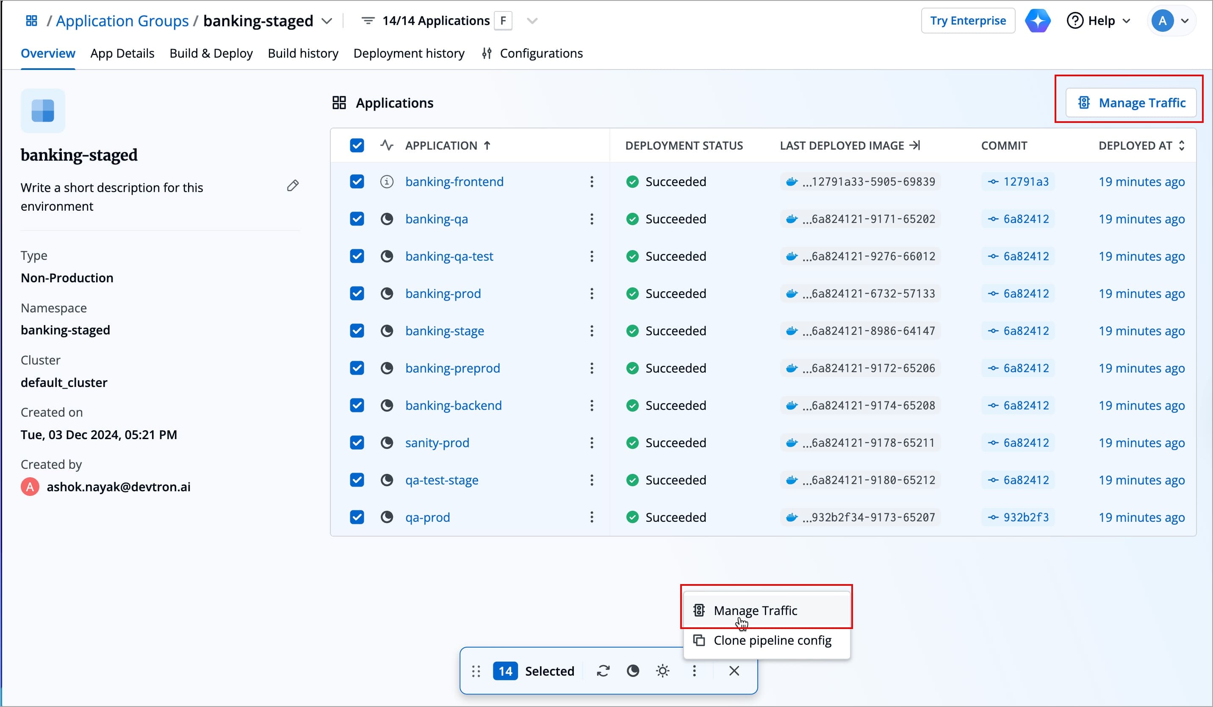Click the Try Enterprise button
Image resolution: width=1213 pixels, height=707 pixels.
pos(967,21)
